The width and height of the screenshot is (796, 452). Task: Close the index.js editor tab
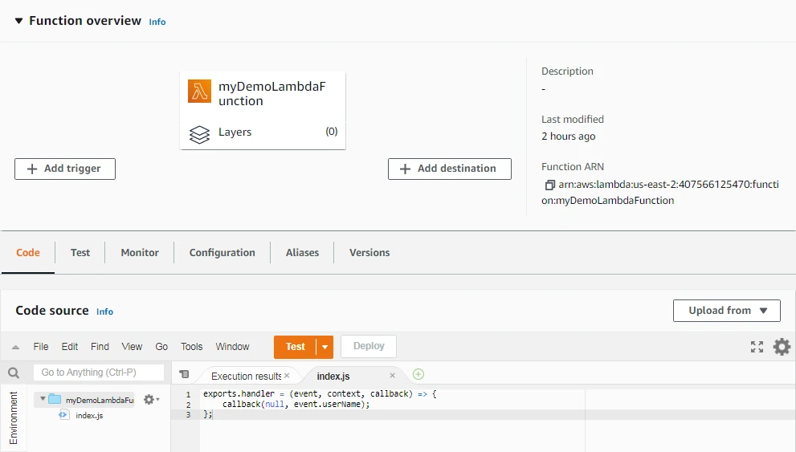tap(393, 375)
